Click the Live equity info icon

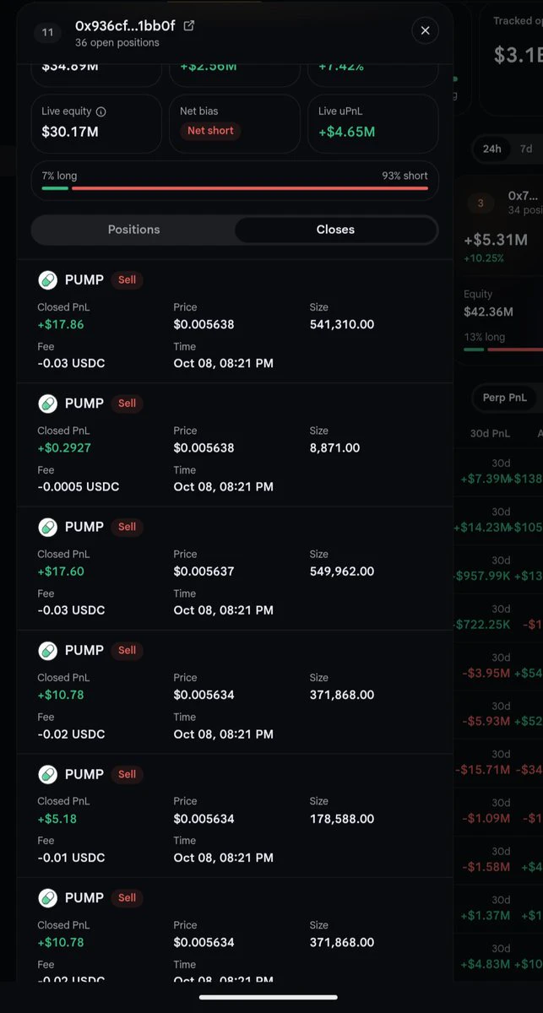[x=101, y=111]
